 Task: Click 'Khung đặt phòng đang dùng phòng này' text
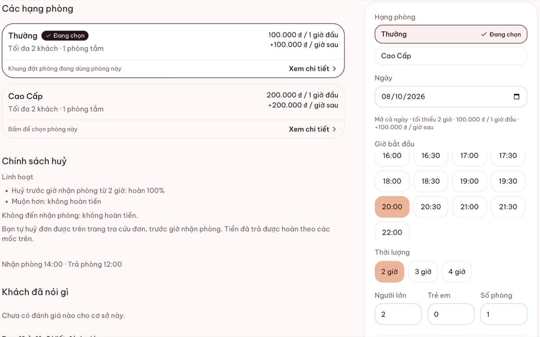[x=65, y=69]
